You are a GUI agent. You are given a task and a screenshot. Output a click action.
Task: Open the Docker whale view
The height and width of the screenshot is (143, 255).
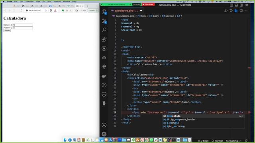click(x=104, y=76)
